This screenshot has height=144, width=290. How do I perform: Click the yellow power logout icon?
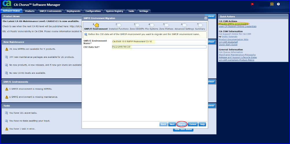pyautogui.click(x=272, y=4)
